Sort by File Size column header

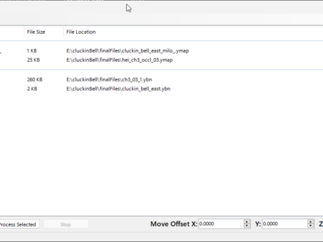coord(44,32)
